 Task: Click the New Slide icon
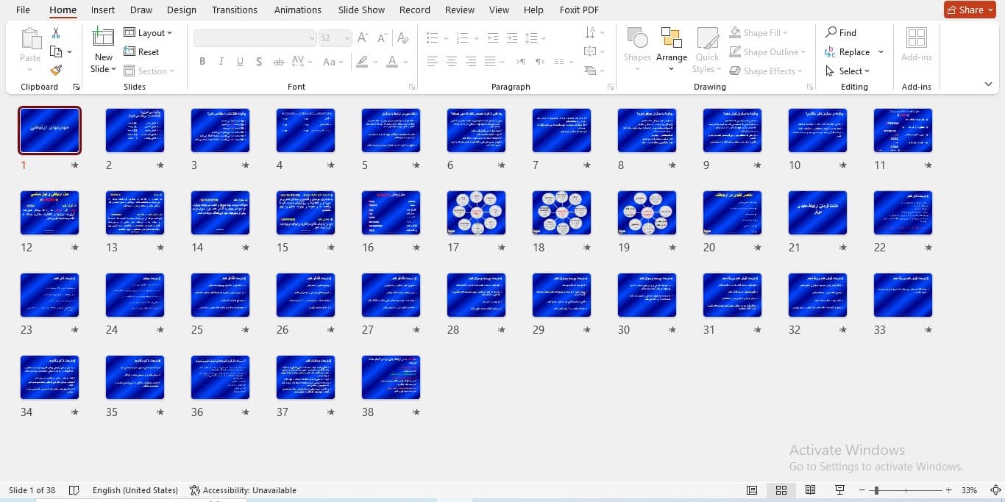tap(103, 37)
